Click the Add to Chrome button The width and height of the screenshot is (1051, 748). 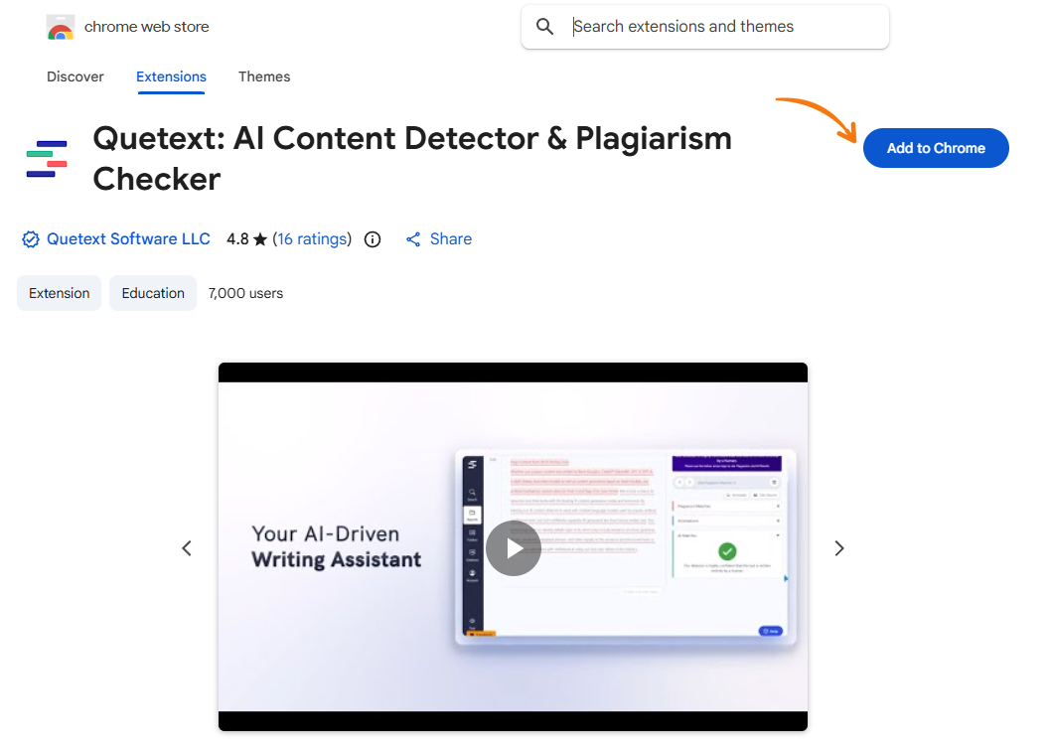click(936, 148)
